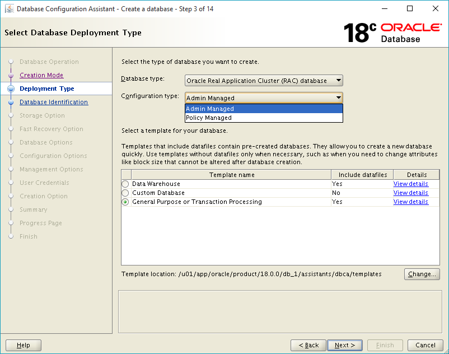Click the Java application icon in title bar

coord(10,8)
